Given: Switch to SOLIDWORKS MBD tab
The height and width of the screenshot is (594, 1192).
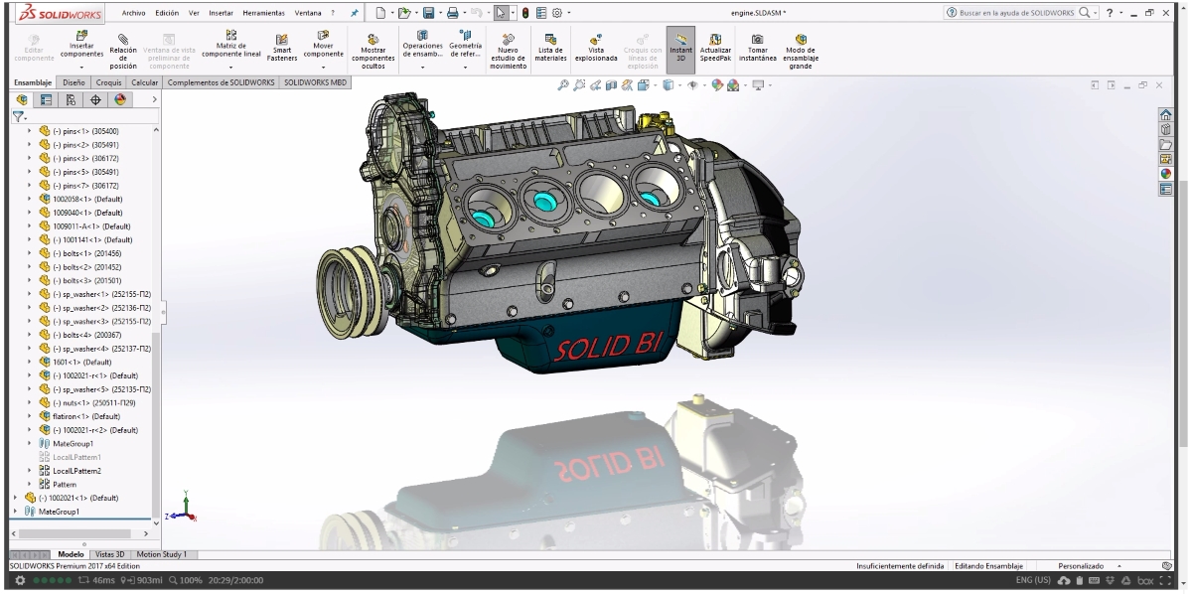Looking at the screenshot, I should point(316,82).
